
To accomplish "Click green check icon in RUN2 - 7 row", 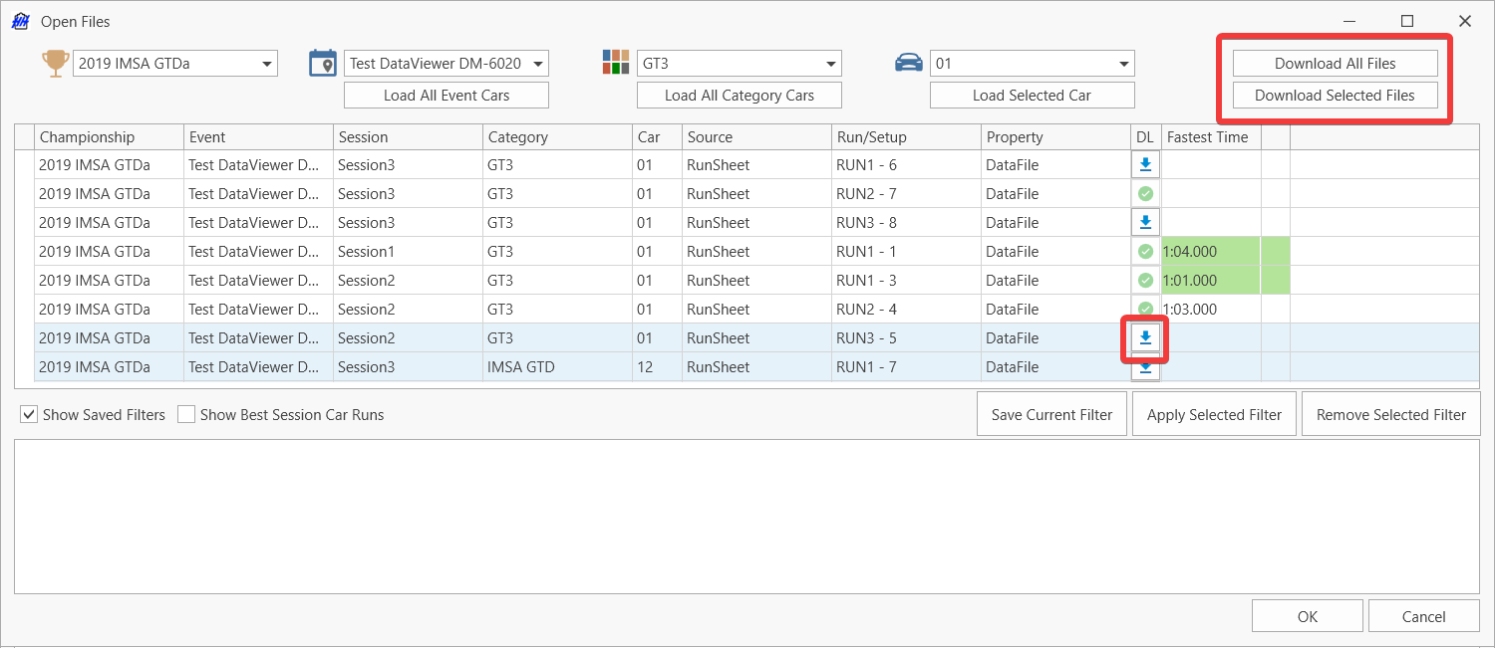I will click(x=1145, y=193).
